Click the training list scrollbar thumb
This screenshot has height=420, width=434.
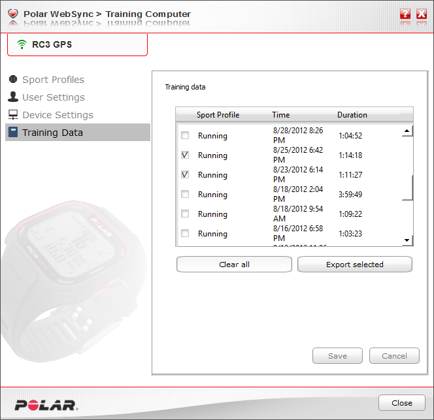(407, 187)
